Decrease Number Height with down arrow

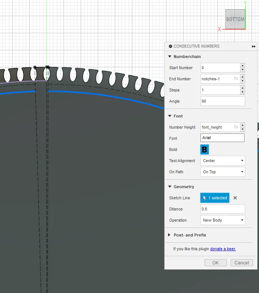(x=243, y=129)
